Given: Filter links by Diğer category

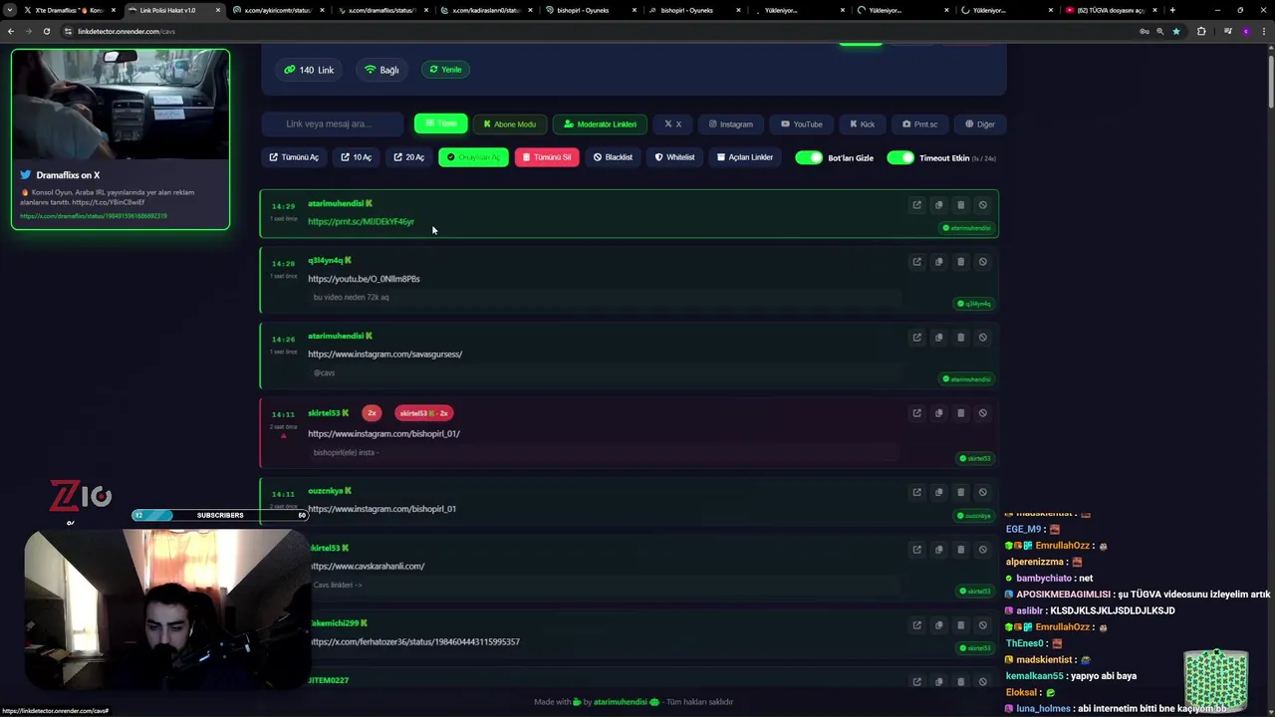Looking at the screenshot, I should click(x=980, y=124).
